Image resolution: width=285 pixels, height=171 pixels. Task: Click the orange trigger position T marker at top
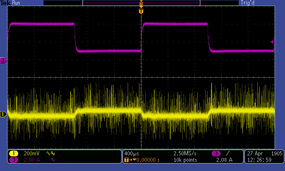pos(141,11)
